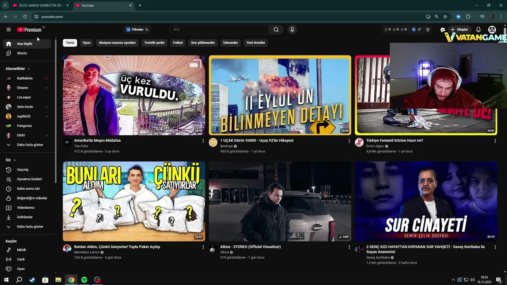
Task: Open BattleBots subscription channel
Action: 27,78
